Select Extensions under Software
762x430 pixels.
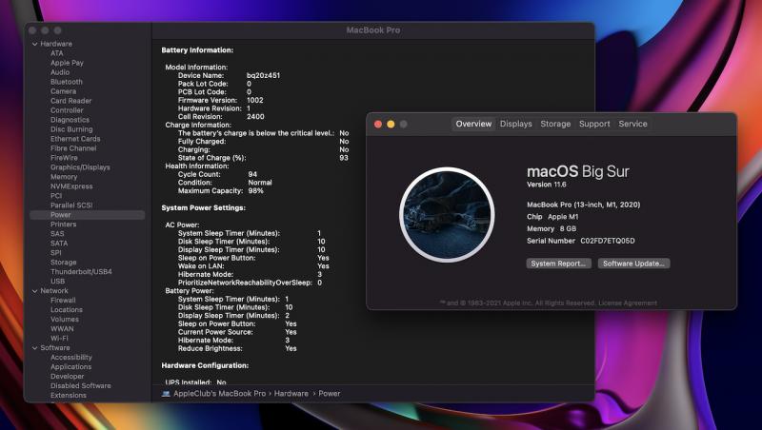point(69,396)
